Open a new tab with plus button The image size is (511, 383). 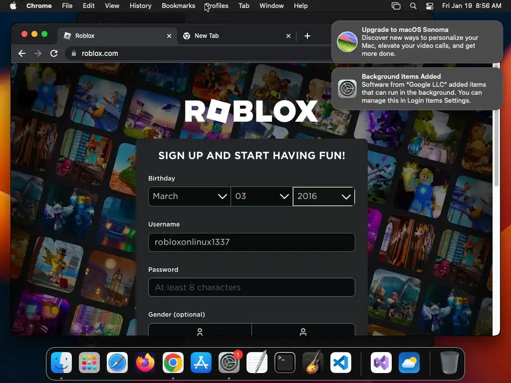point(307,36)
